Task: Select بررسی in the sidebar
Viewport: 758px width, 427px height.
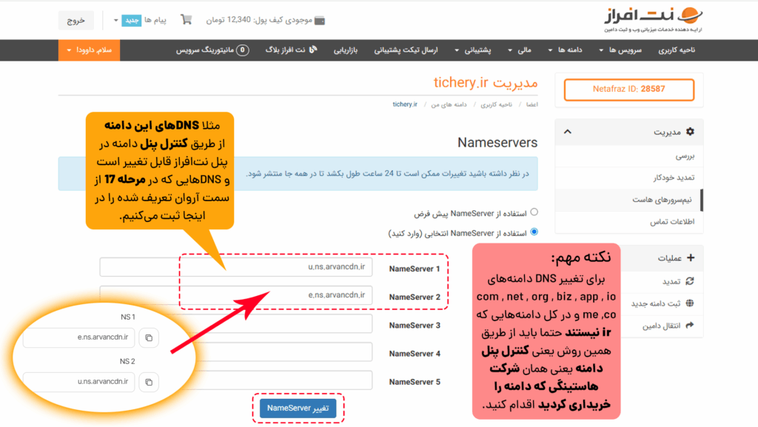Action: point(629,156)
